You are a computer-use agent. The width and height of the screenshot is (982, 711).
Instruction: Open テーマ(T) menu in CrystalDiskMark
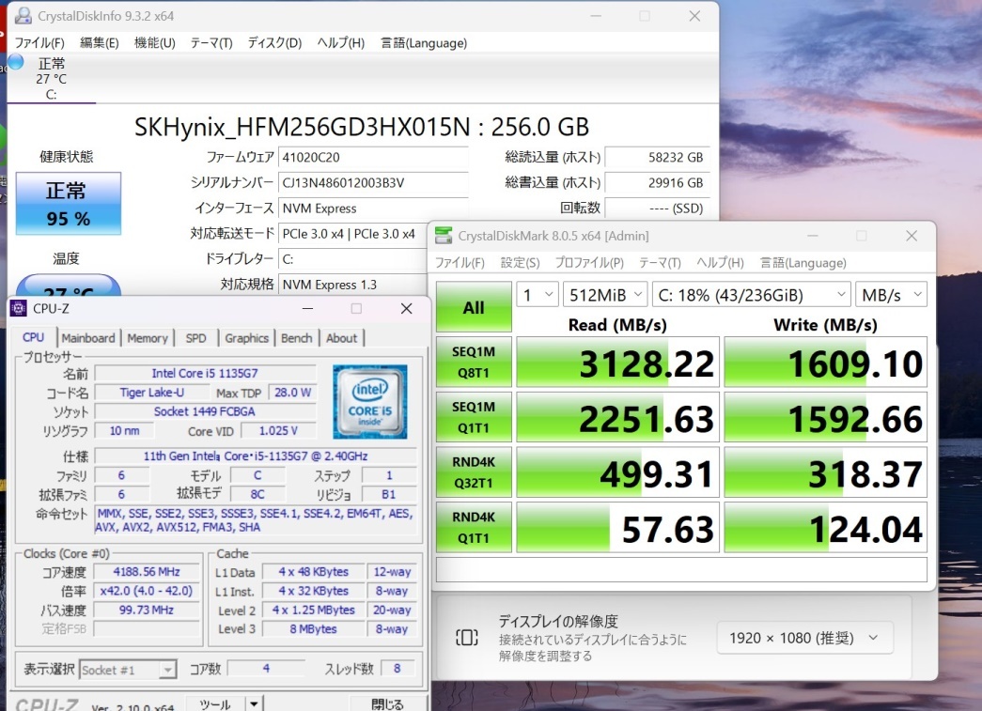pyautogui.click(x=660, y=262)
